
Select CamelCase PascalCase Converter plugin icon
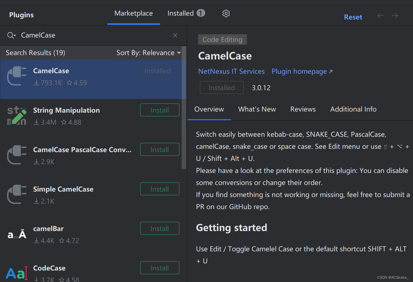pyautogui.click(x=17, y=155)
